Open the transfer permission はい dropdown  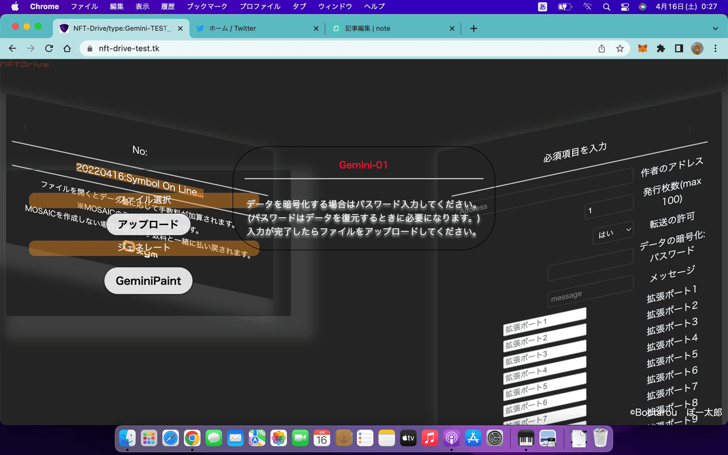613,232
